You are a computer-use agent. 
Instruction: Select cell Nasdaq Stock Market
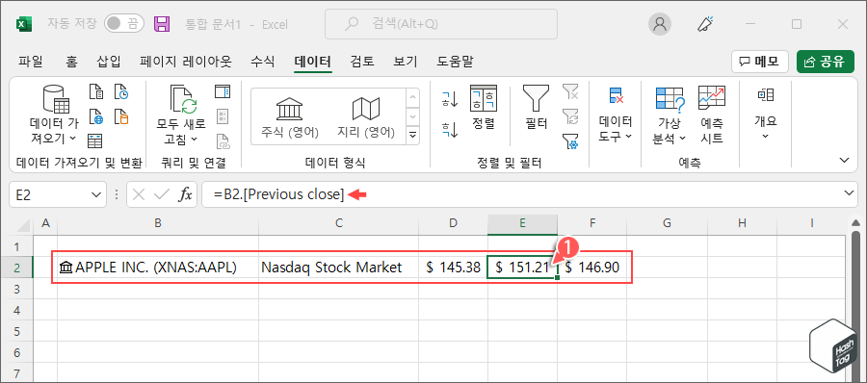point(338,268)
